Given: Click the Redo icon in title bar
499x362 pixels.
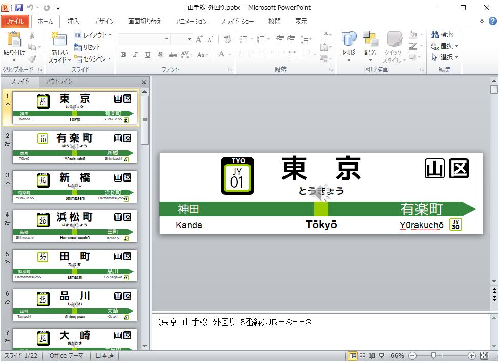Looking at the screenshot, I should click(x=47, y=8).
